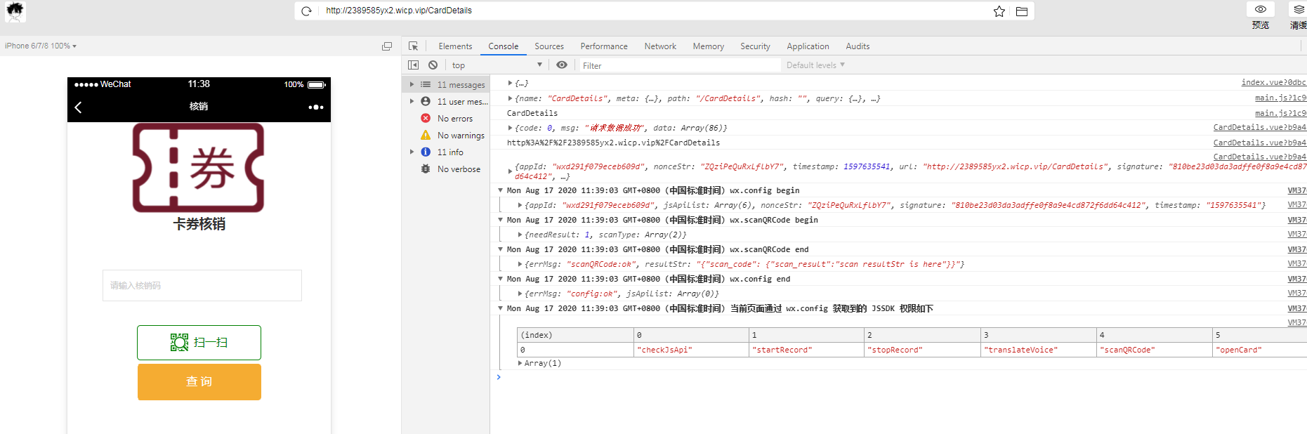Bookmark page with star icon

[x=999, y=11]
